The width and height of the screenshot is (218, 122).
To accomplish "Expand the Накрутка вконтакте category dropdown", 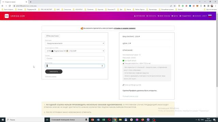I will 75,43.
